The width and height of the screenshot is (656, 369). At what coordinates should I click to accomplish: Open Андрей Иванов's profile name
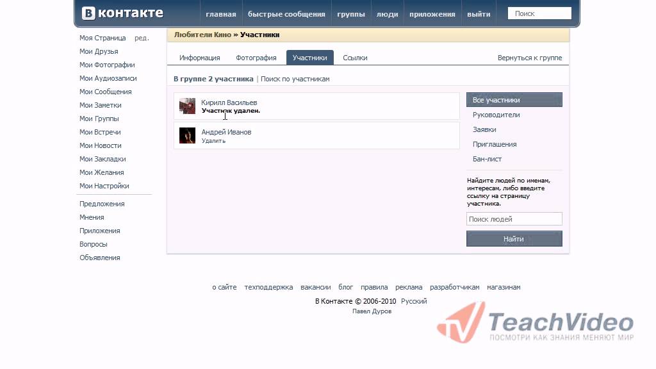(x=226, y=132)
